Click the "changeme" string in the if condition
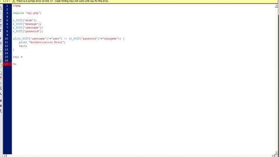Image resolution: width=279 pixels, height=157 pixels. [x=110, y=39]
